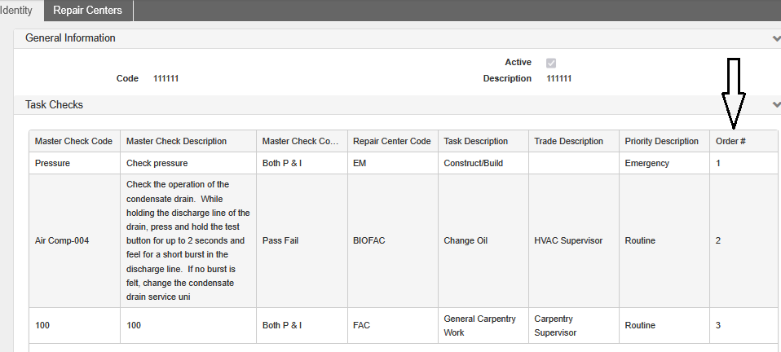
Task: Click the General Information section header
Action: (71, 38)
